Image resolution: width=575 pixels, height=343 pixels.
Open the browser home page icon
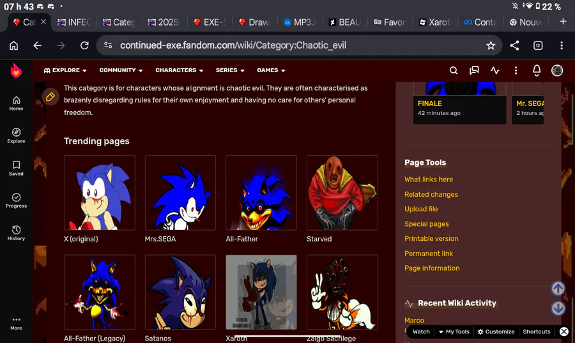coord(13,45)
